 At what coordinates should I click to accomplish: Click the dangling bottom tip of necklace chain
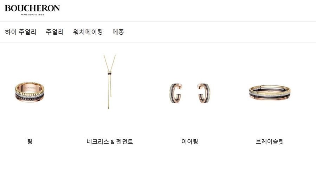(108, 108)
